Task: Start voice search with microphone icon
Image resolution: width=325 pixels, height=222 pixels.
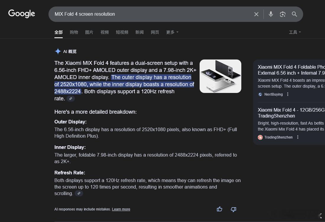Action: coord(271,14)
